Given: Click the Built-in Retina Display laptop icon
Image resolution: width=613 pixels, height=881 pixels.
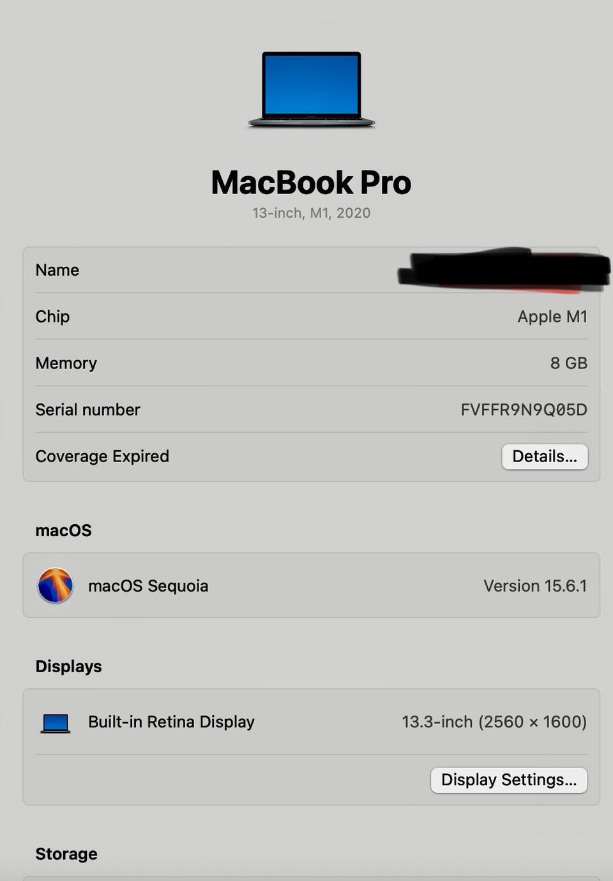Looking at the screenshot, I should tap(56, 723).
